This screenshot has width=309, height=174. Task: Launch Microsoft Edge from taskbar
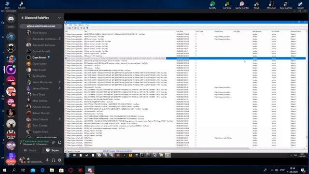[x=42, y=170]
